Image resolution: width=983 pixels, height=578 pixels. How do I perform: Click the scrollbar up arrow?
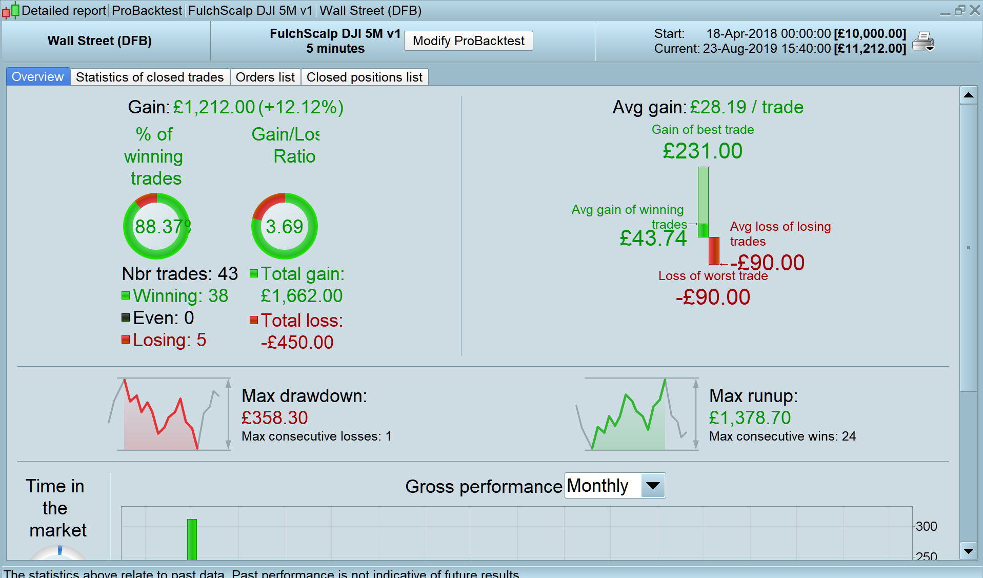pyautogui.click(x=969, y=95)
